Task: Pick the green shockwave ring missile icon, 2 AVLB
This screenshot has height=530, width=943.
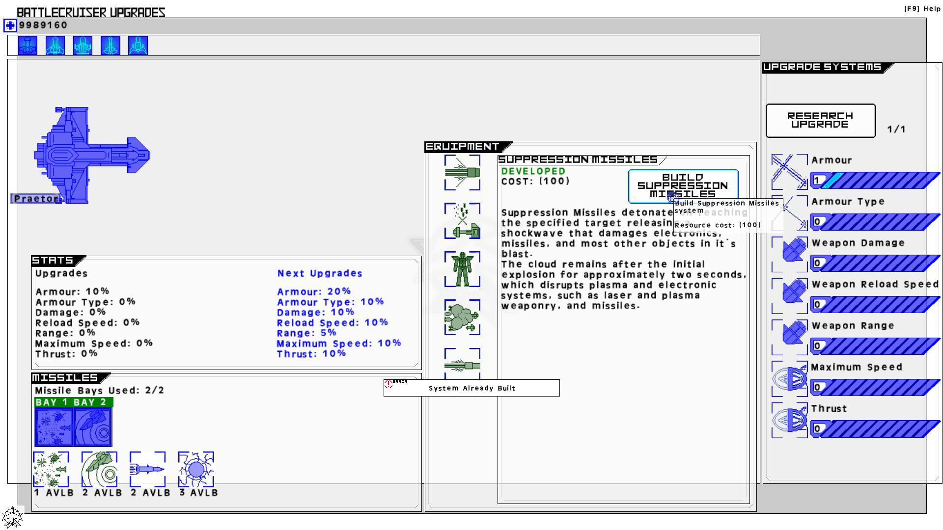Action: click(99, 470)
